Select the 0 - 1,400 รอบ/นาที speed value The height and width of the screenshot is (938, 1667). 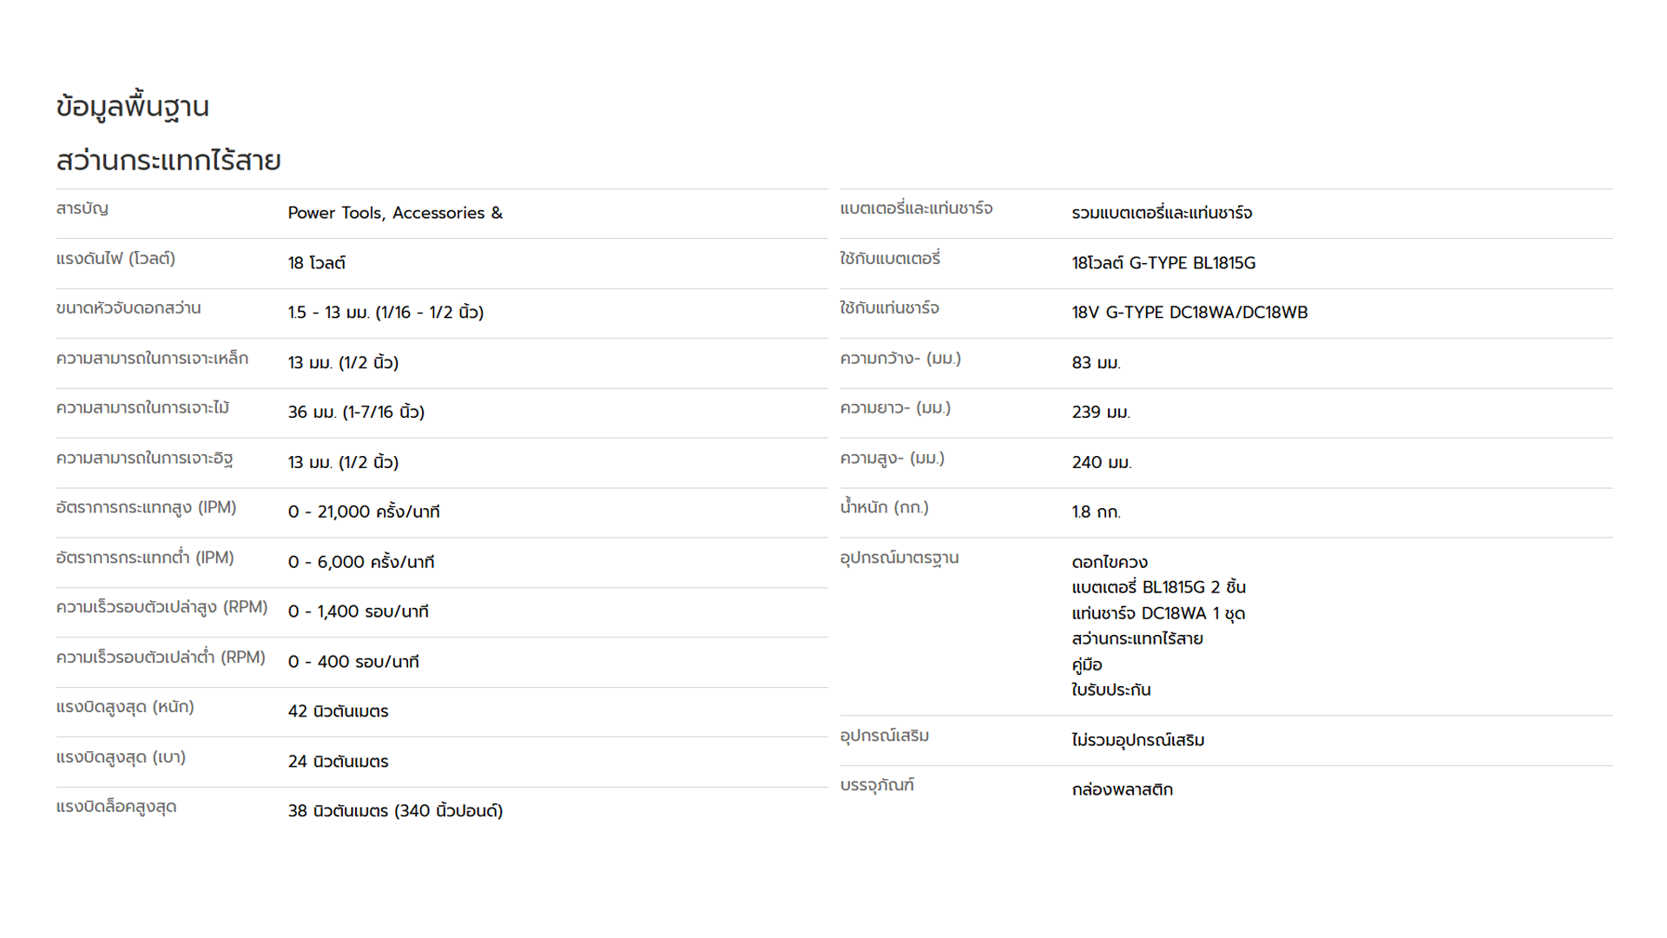click(359, 611)
